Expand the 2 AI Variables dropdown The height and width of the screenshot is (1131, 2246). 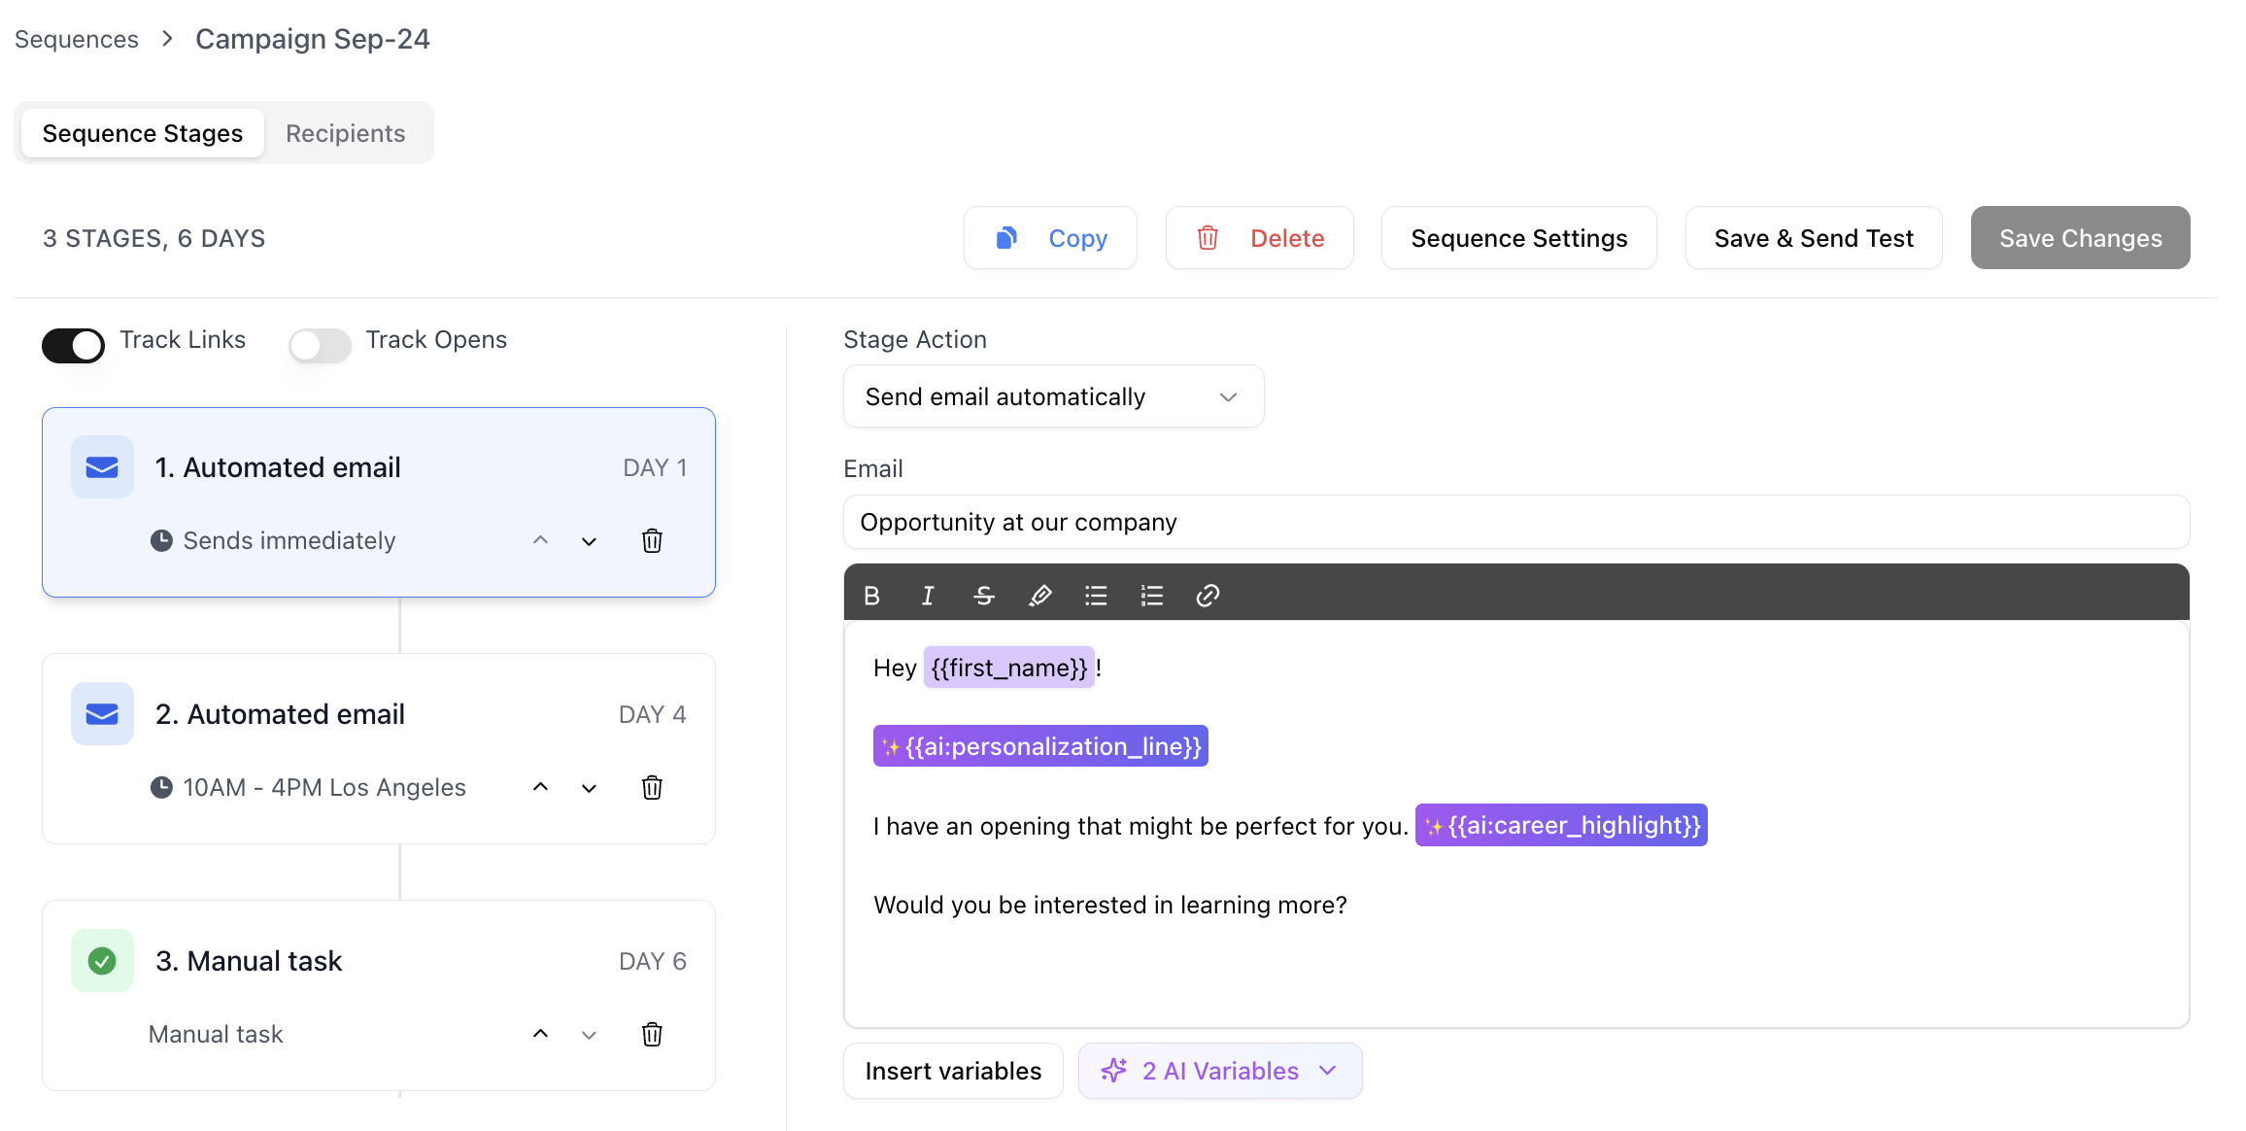(1220, 1071)
